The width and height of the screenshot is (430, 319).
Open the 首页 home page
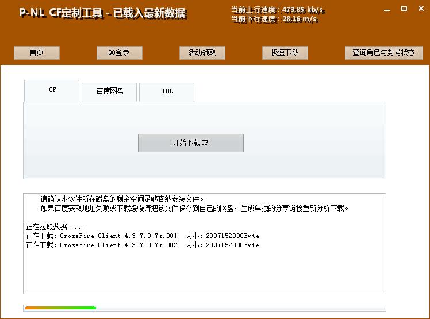click(x=37, y=53)
